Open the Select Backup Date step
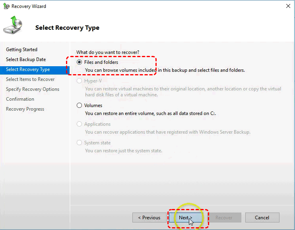Viewport: 295px width, 230px height. click(x=26, y=59)
